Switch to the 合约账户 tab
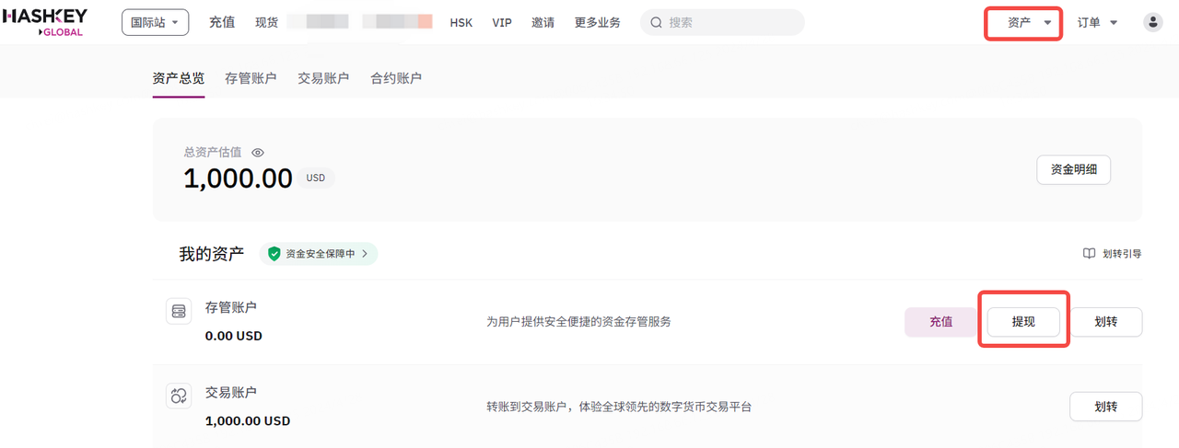The image size is (1179, 448). tap(396, 78)
